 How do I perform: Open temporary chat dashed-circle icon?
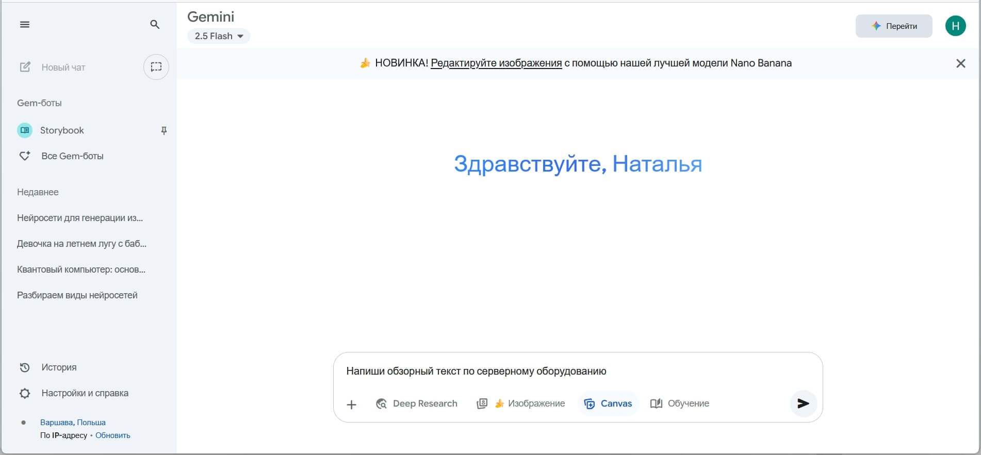click(156, 67)
